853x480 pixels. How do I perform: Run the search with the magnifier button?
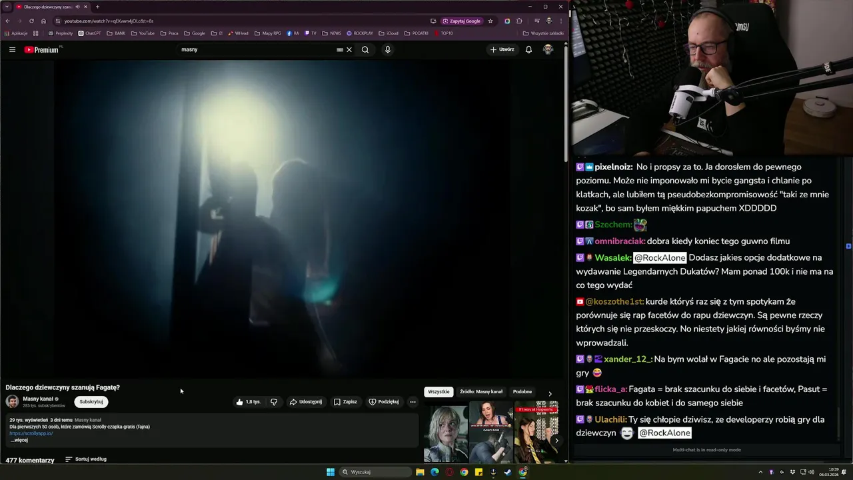[365, 49]
